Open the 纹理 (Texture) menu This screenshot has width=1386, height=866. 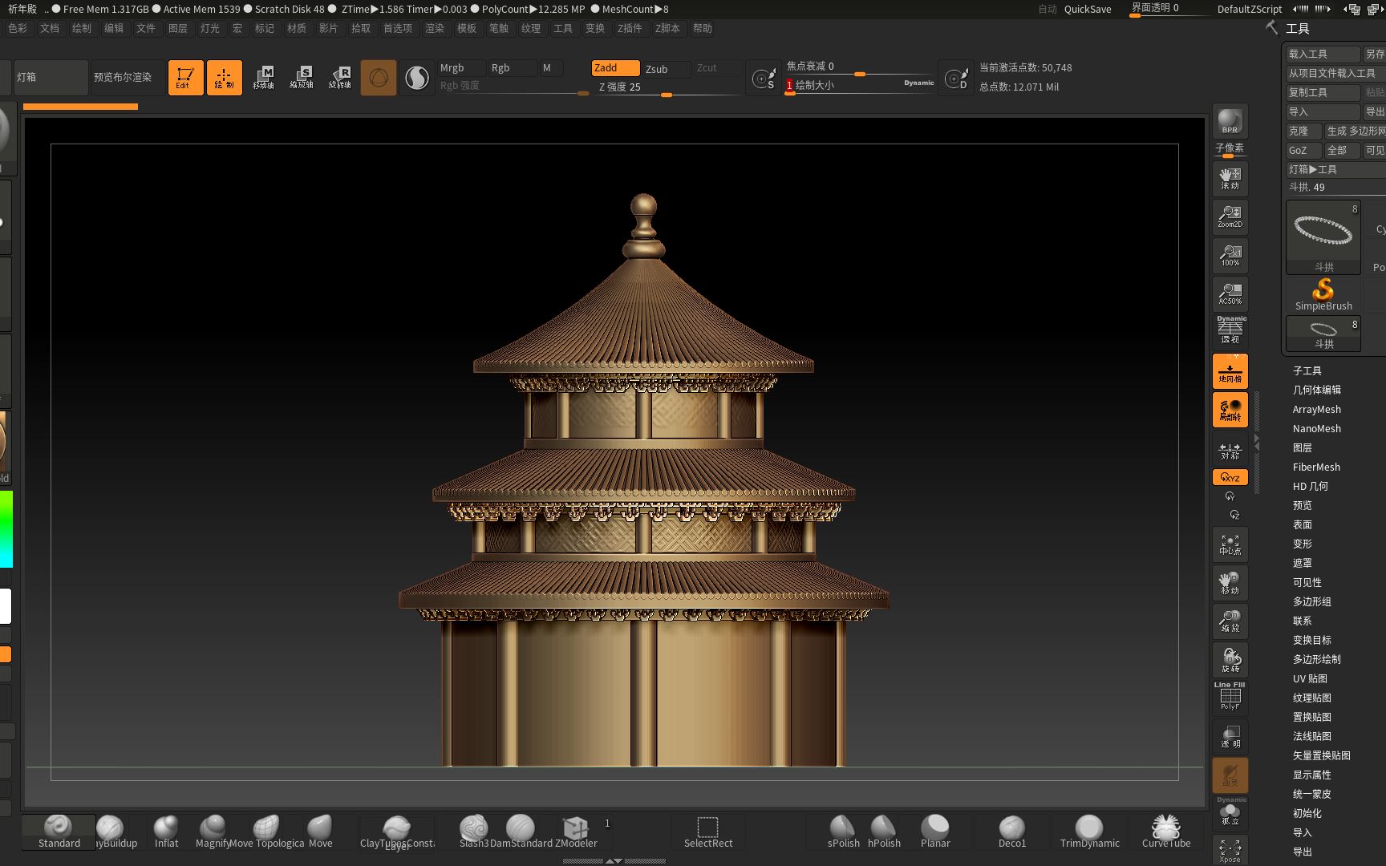pos(530,28)
